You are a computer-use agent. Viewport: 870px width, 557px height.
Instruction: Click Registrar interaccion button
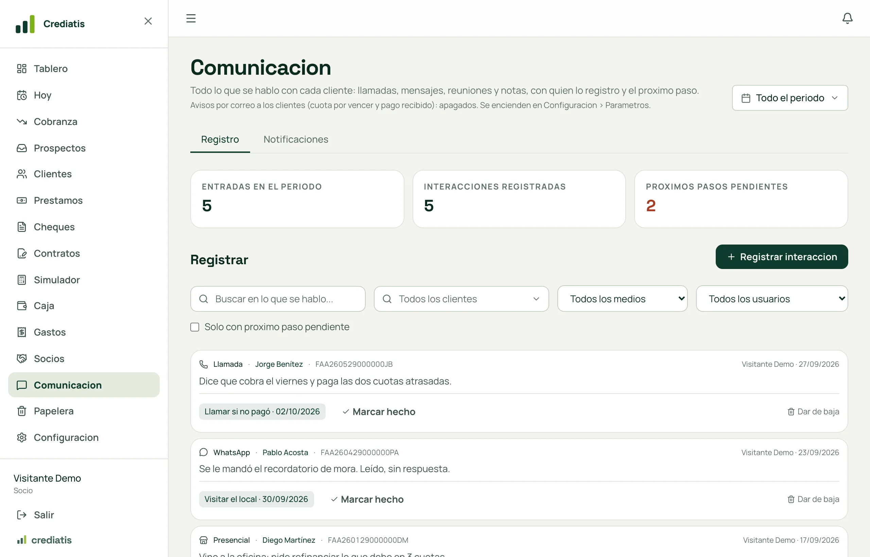pyautogui.click(x=781, y=257)
